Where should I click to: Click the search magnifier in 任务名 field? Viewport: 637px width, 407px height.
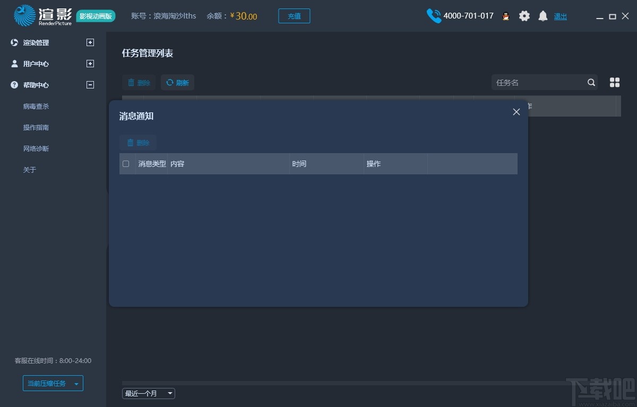click(x=591, y=82)
